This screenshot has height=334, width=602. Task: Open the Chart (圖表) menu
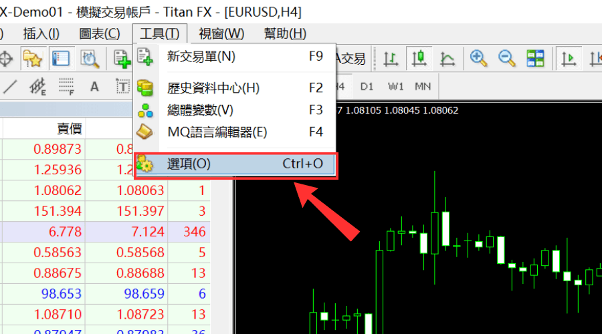[x=100, y=34]
